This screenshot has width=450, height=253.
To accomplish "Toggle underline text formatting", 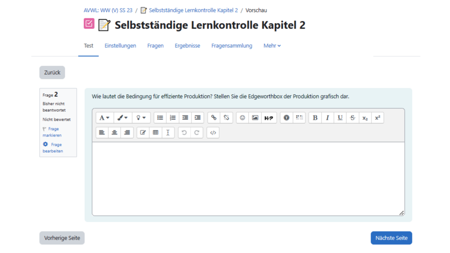I will (340, 118).
